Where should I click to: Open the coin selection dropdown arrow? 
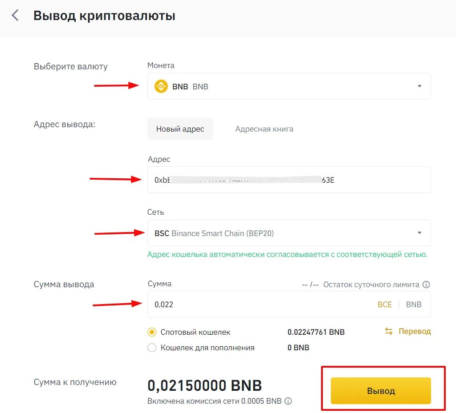[419, 86]
